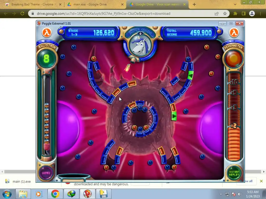Open the Windows Start button
Screen dimensions: 266x199
pyautogui.click(x=7, y=194)
